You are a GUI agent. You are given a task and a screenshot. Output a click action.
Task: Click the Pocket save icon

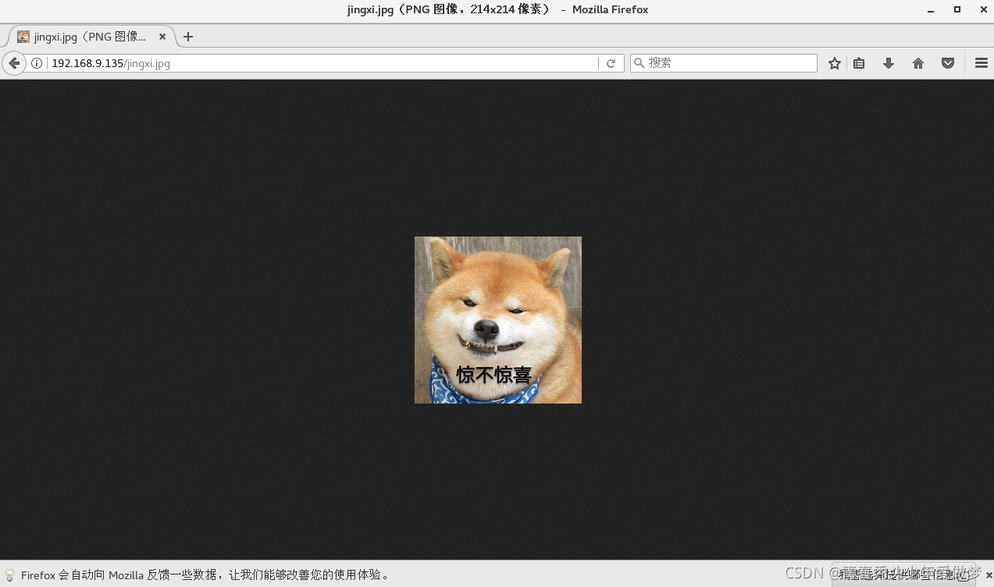pyautogui.click(x=947, y=62)
